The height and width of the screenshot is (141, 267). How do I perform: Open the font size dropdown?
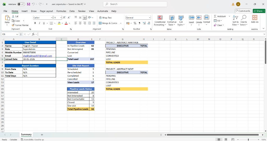[61, 18]
